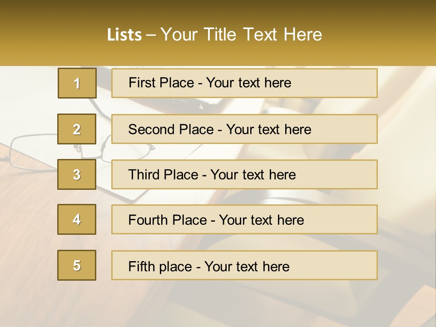Click 'Your text here' in Fourth Place bar
This screenshot has height=327, width=436.
(x=262, y=220)
